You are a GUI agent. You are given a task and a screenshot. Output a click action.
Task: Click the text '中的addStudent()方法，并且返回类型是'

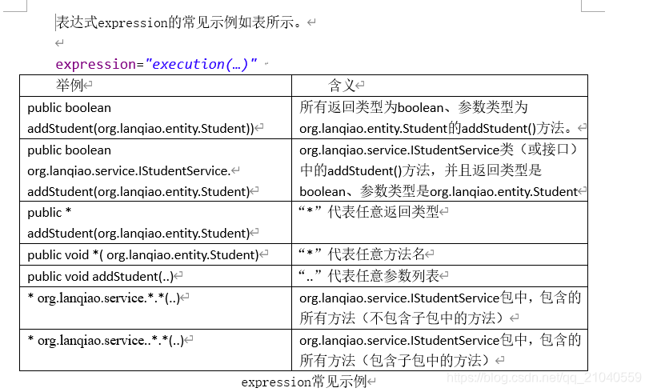(x=420, y=170)
